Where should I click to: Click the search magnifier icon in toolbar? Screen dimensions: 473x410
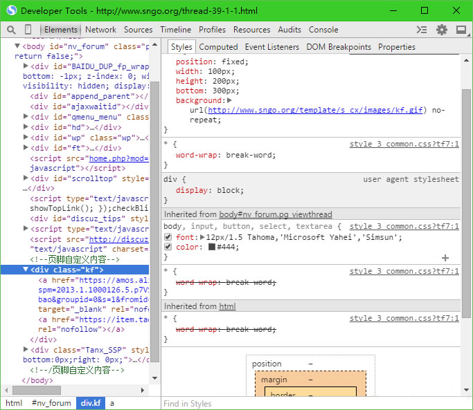click(11, 30)
